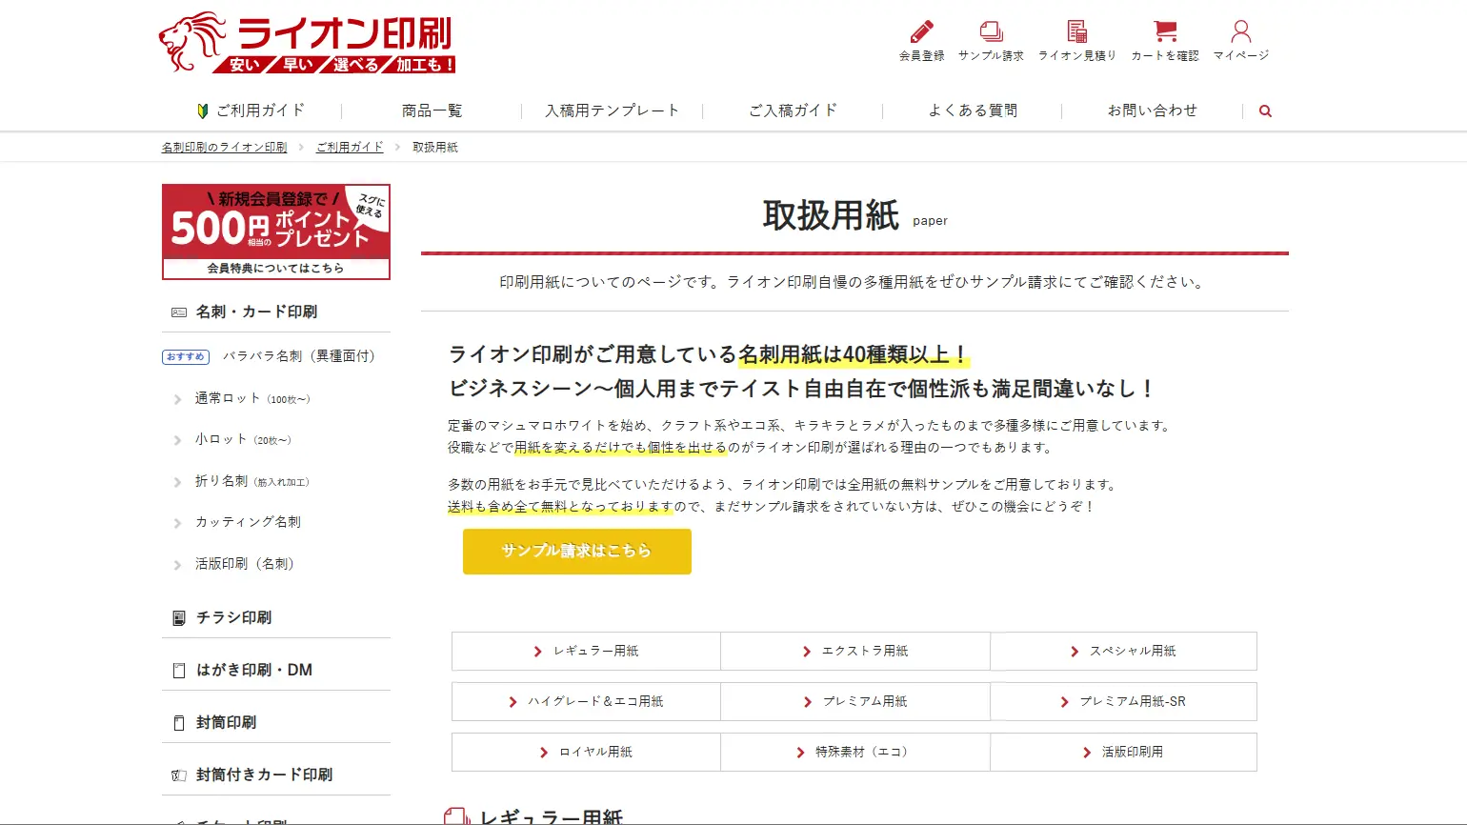Click the red search magnifier icon
The width and height of the screenshot is (1467, 825).
coord(1265,111)
